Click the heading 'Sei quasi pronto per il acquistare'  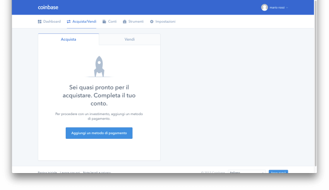point(99,95)
